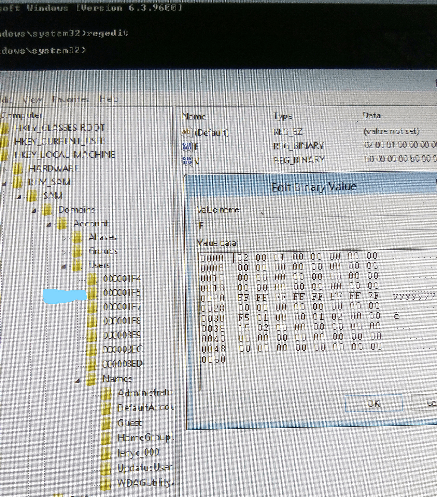Viewport: 437px width, 497px height.
Task: Select the Computer root node
Action: click(22, 115)
